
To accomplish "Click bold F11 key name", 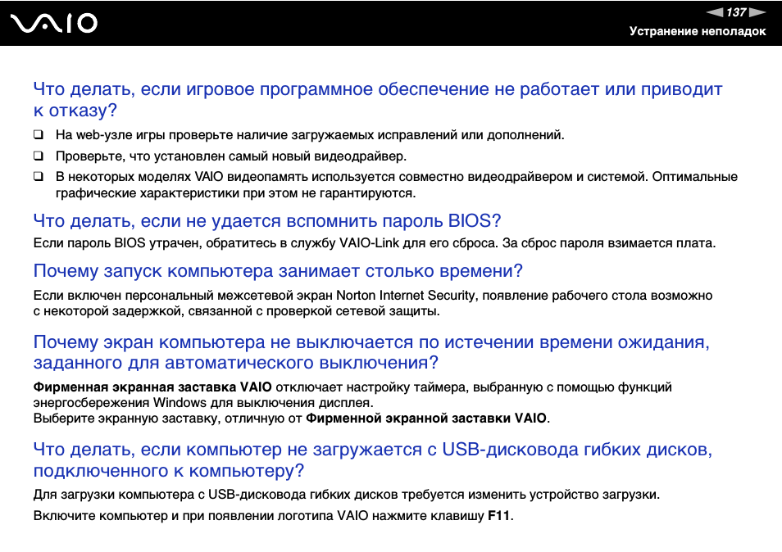I will click(x=499, y=516).
